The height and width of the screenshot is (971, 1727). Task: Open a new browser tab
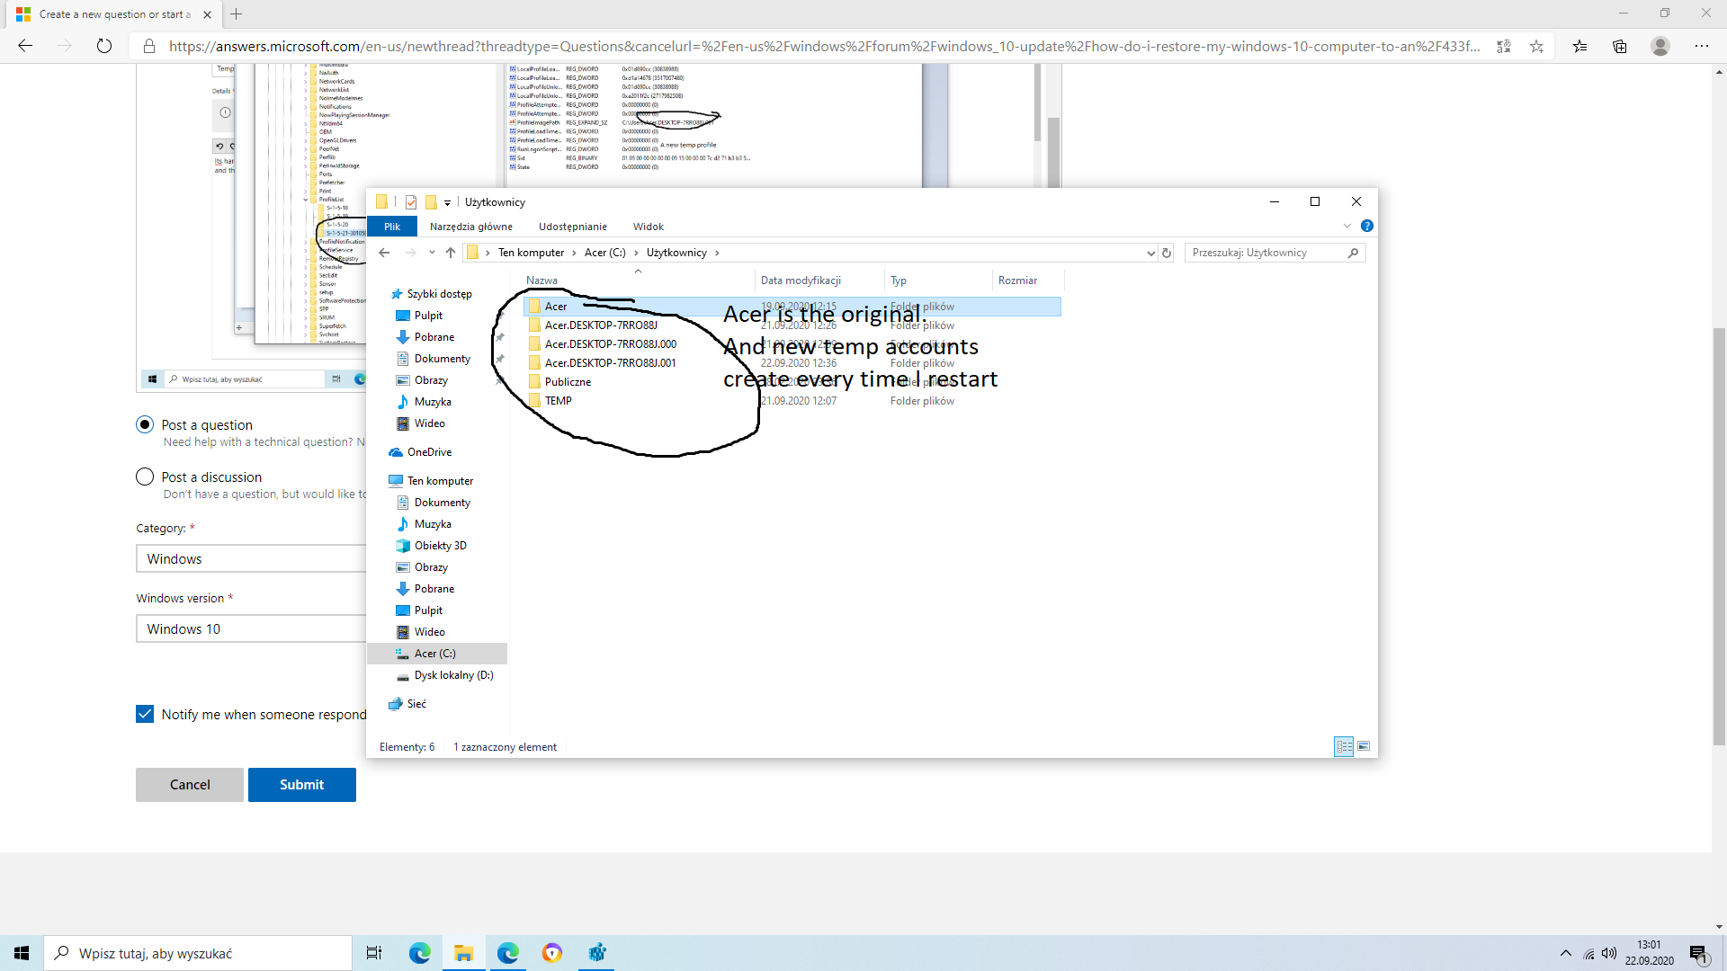(237, 14)
